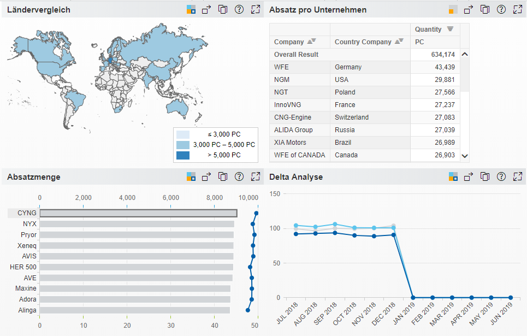The image size is (527, 336).
Task: Copy the Delta Analyse chart
Action: [485, 176]
